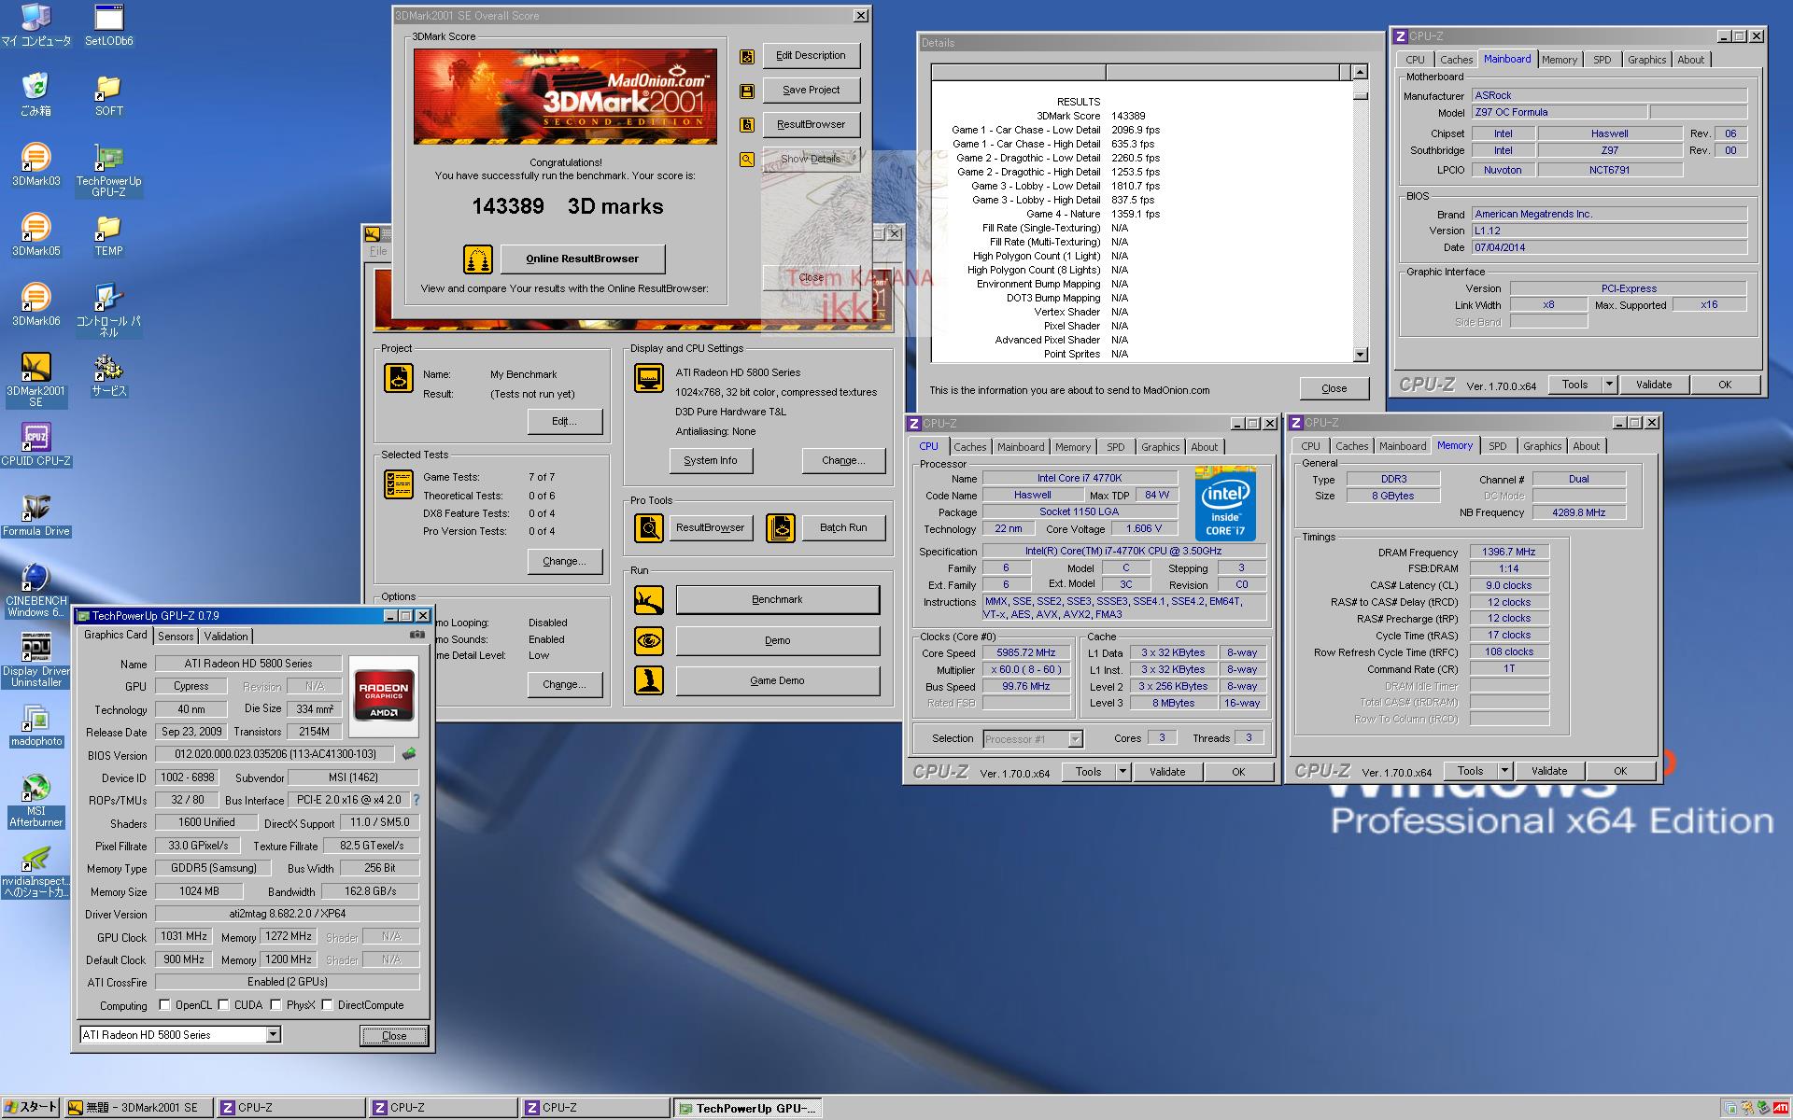Open the Recycle Bin icon
The image size is (1793, 1120).
35,95
